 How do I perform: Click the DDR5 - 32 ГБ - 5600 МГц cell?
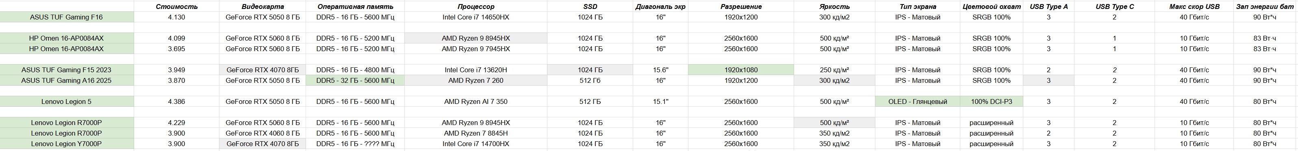click(x=355, y=80)
